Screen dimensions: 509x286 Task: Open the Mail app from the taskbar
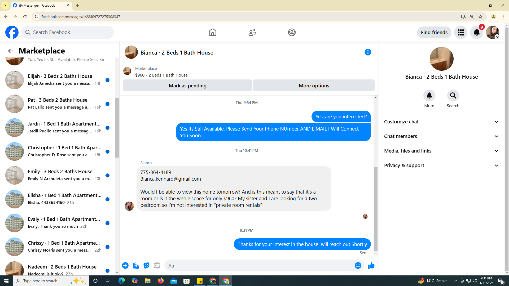(174, 281)
